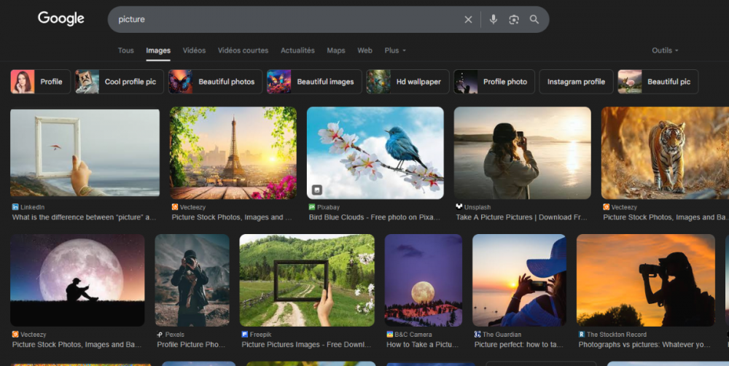This screenshot has height=366, width=729.
Task: Switch to the Vidéos tab
Action: [194, 50]
